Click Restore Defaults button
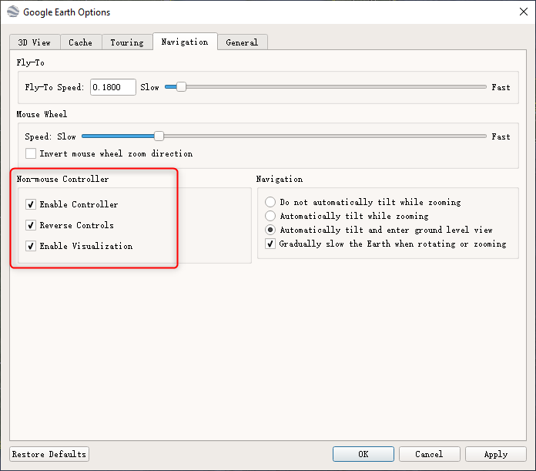 [49, 454]
